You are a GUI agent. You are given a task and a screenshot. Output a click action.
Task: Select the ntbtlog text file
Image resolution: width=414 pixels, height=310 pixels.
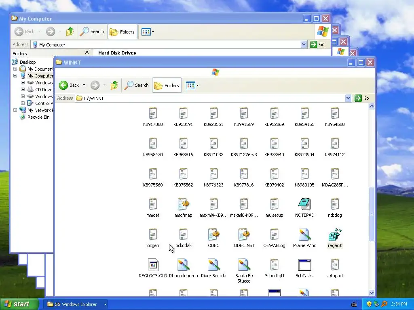click(335, 204)
